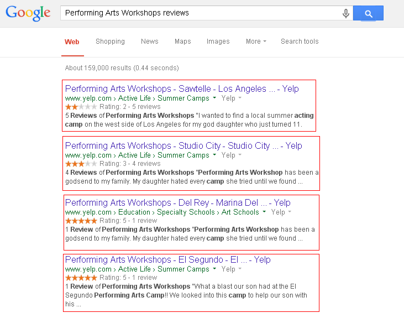Click the Del Rey result's five-star rating
Screen dimensions: 404x318
[x=81, y=221]
